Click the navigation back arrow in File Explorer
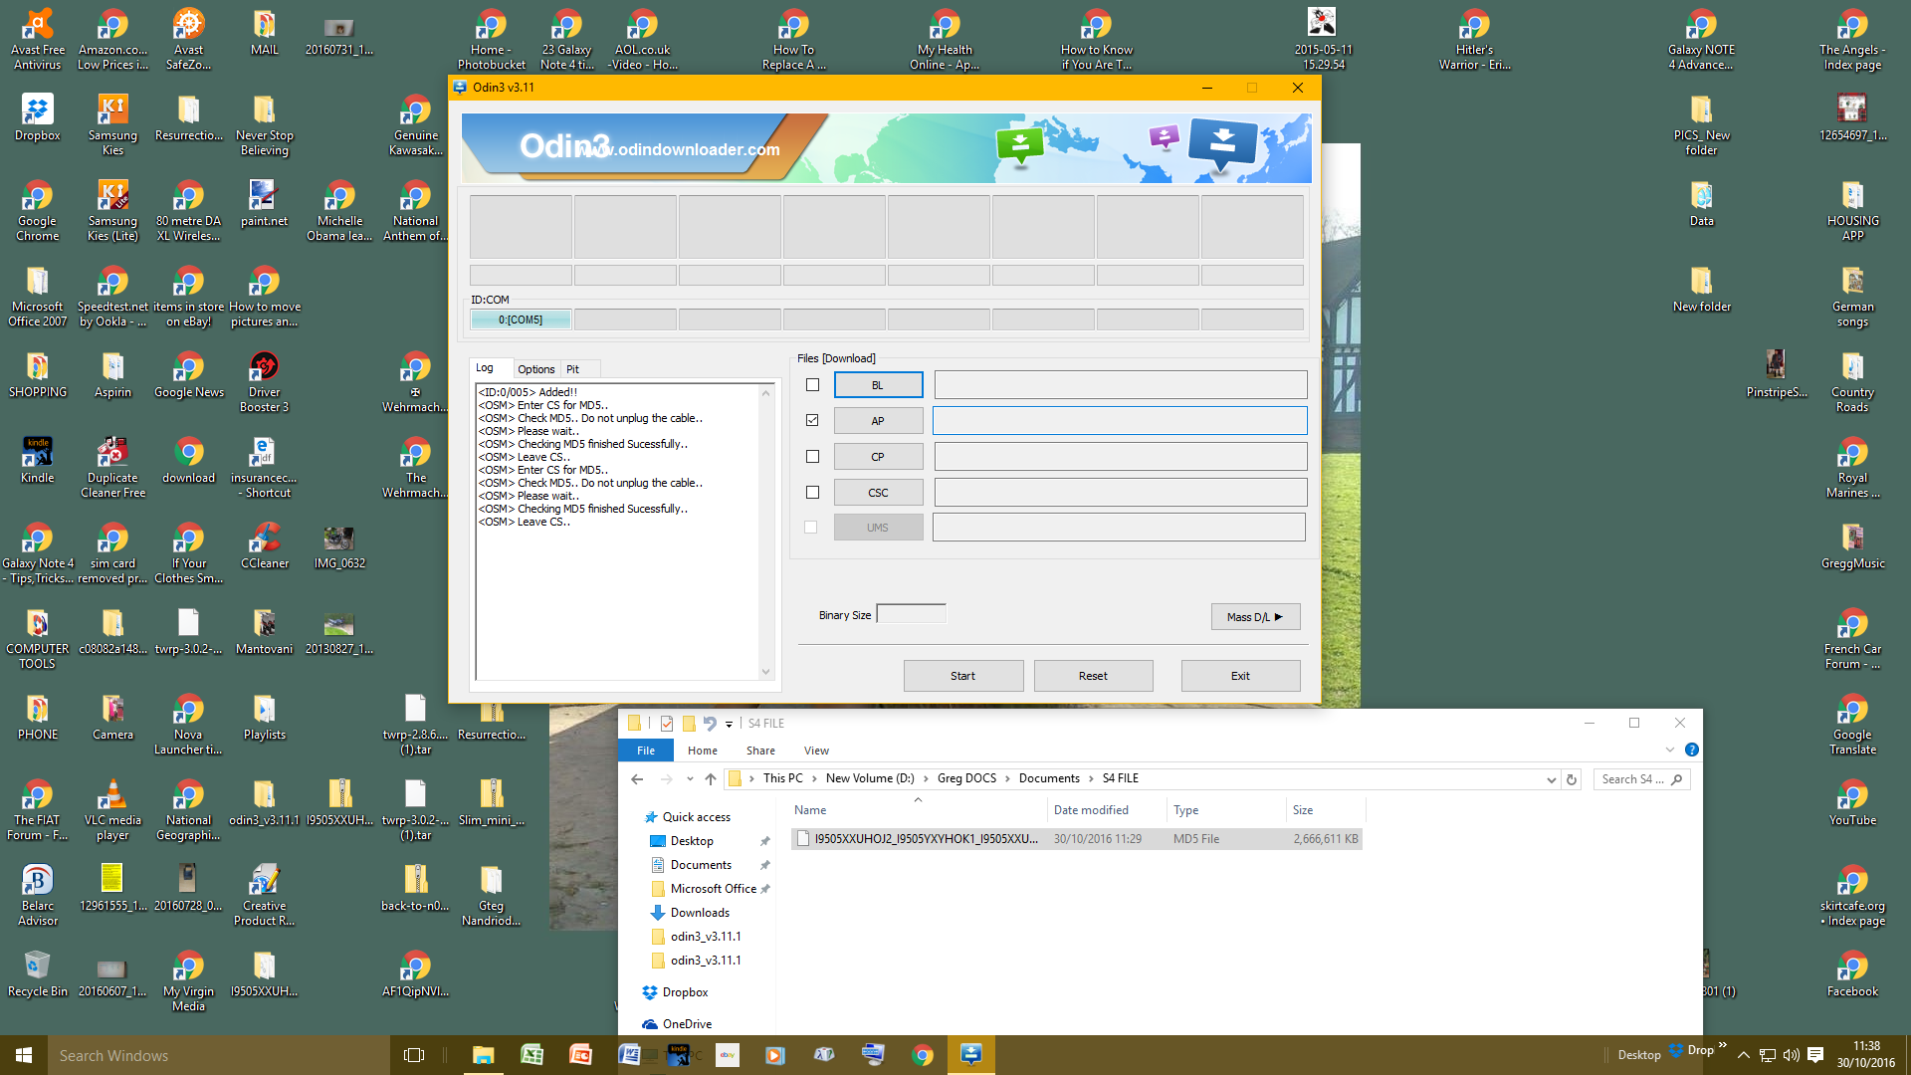 (x=637, y=778)
